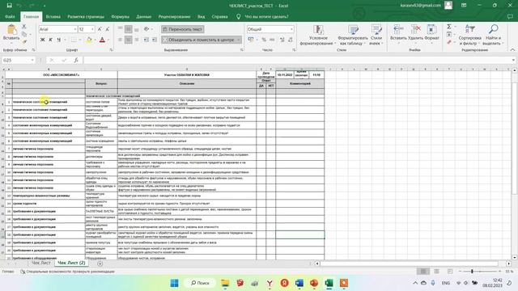
Task: Click the Save icon in the title bar
Action: [x=9, y=6]
